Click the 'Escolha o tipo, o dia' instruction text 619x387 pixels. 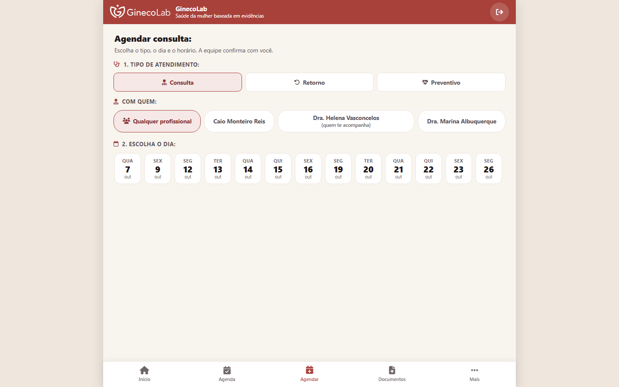point(193,50)
